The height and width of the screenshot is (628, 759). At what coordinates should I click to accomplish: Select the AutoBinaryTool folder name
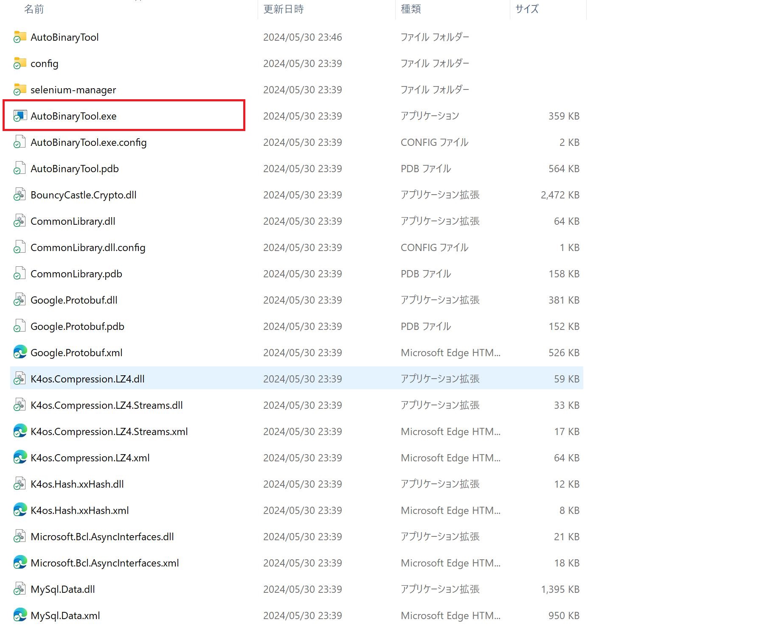(65, 37)
